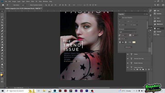Image resolution: width=165 pixels, height=93 pixels.
Task: Create new adjustment layer icon
Action: point(140,69)
